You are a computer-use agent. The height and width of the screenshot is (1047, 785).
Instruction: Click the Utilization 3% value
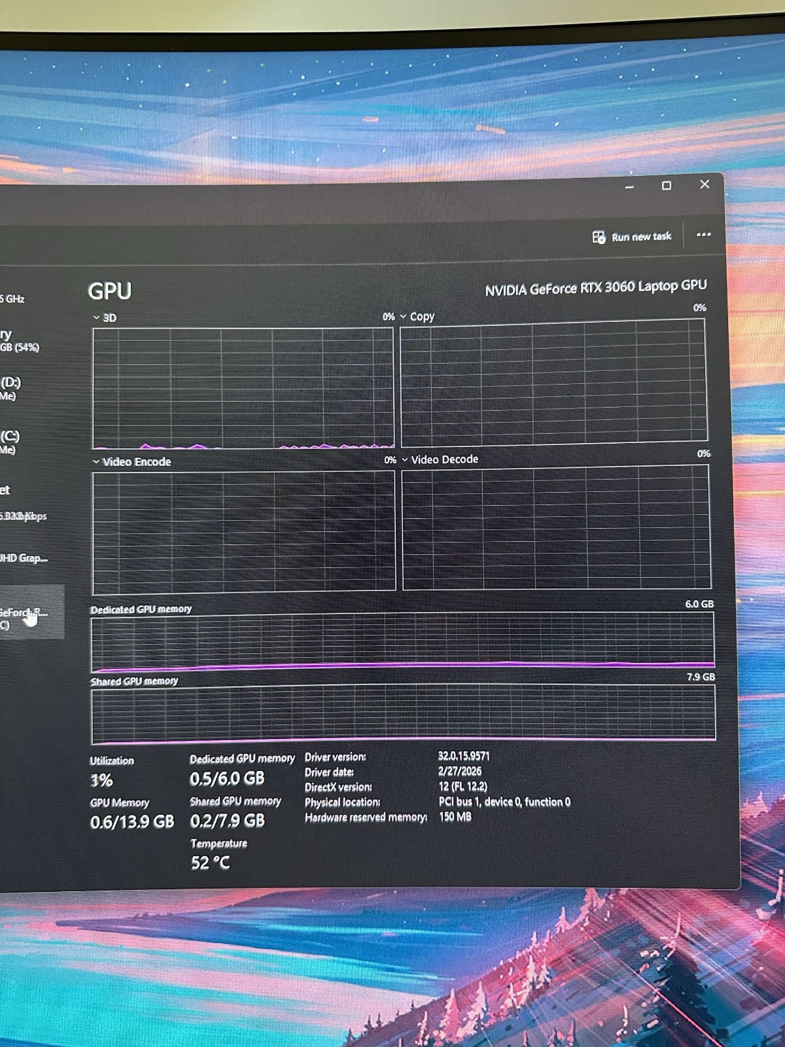(x=101, y=781)
